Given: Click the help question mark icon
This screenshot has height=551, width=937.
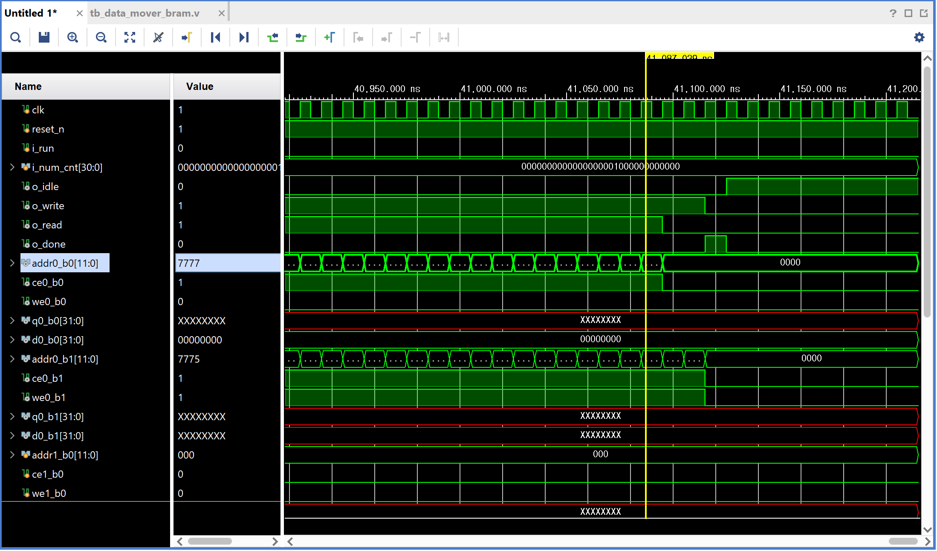Looking at the screenshot, I should (x=893, y=13).
